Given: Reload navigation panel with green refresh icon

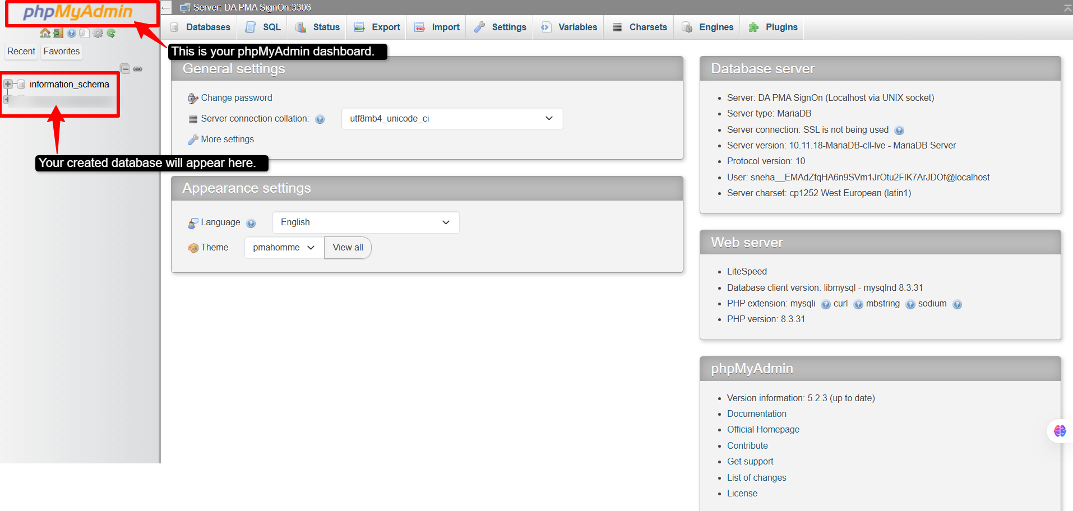Looking at the screenshot, I should click(111, 34).
